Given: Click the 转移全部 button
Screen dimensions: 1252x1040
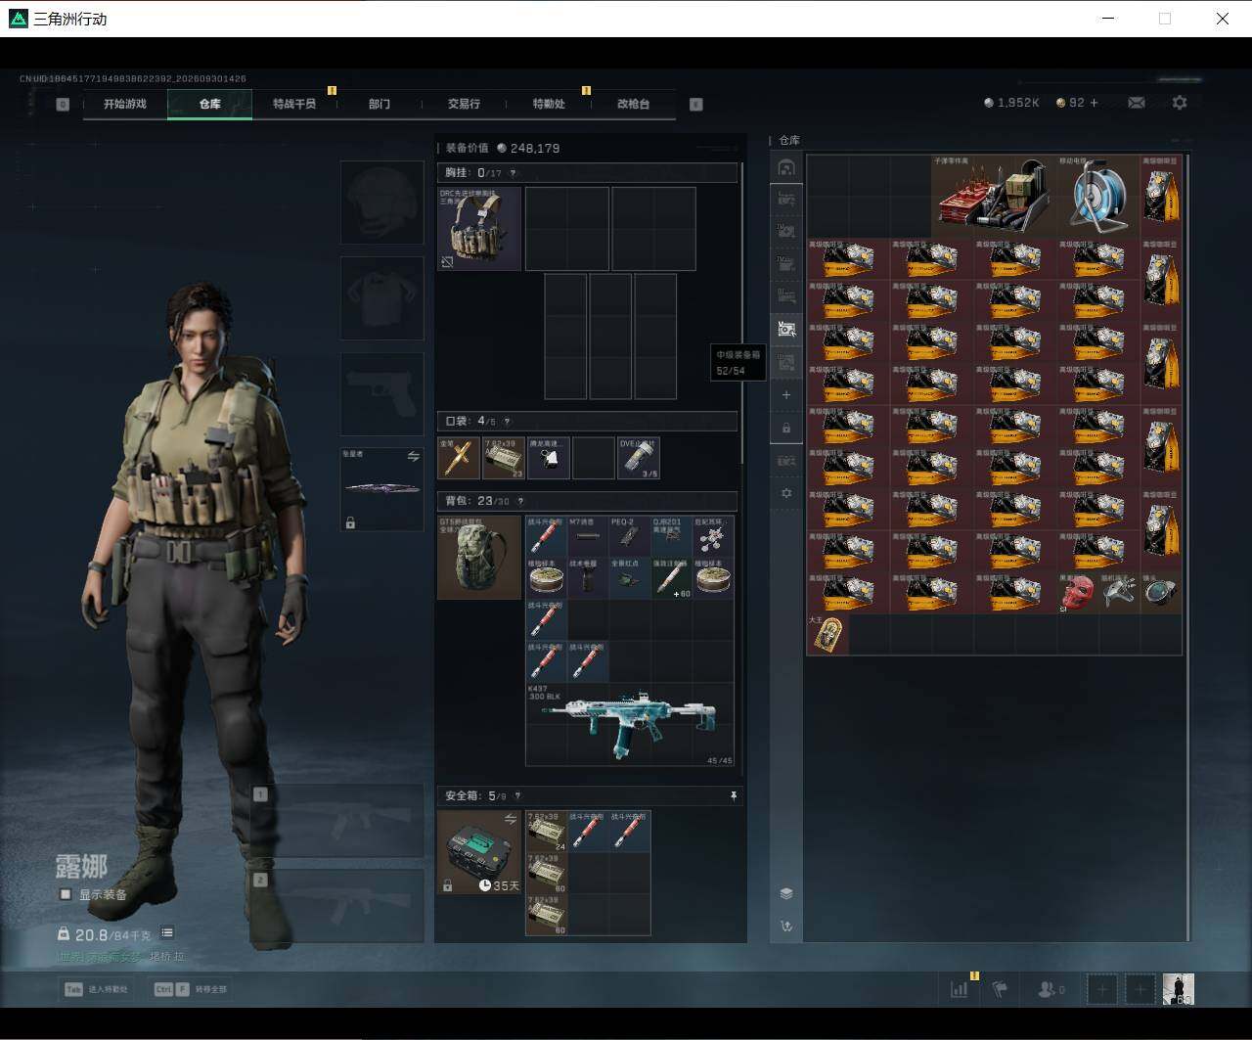Looking at the screenshot, I should [x=190, y=989].
